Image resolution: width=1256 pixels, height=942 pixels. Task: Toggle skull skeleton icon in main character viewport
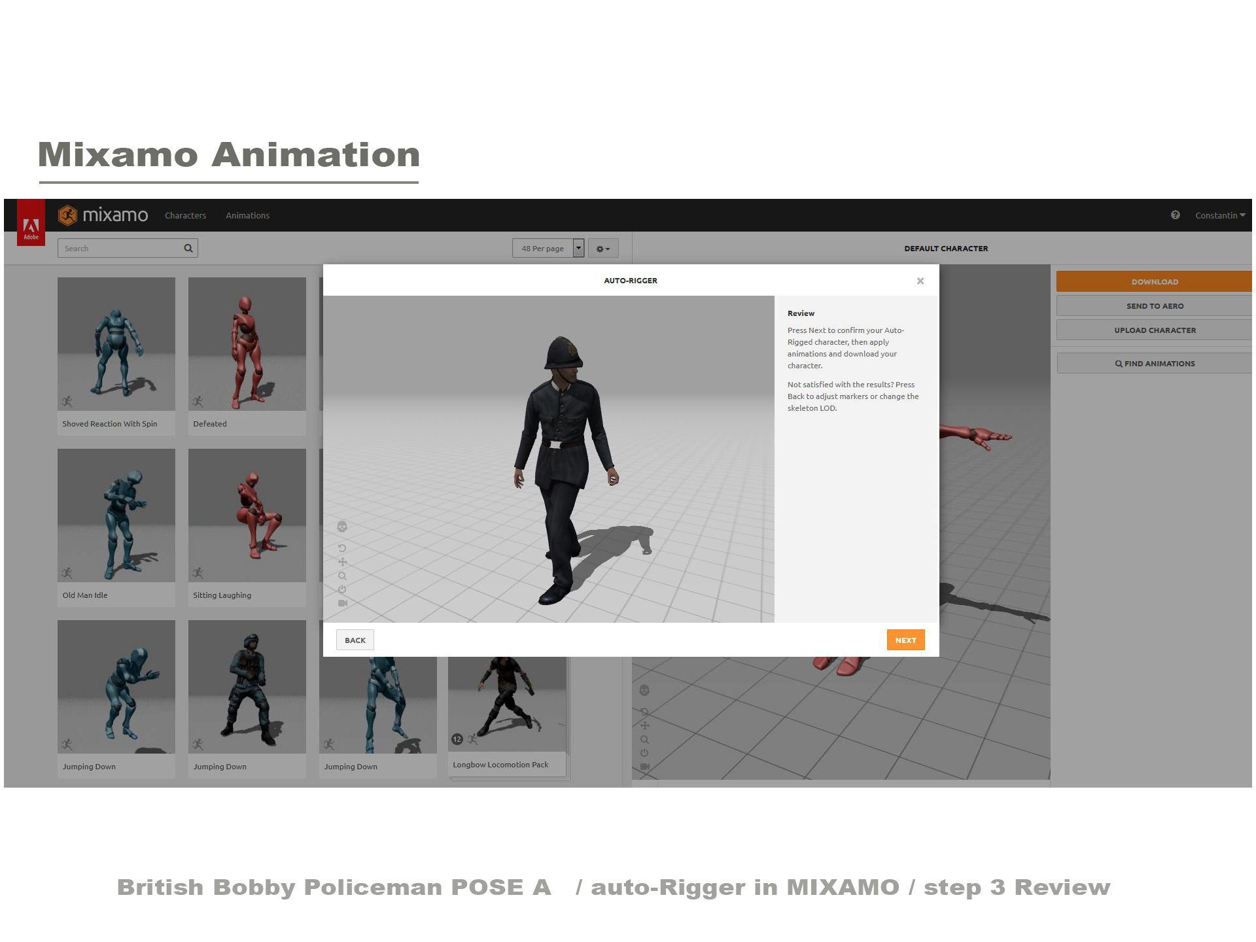(x=644, y=690)
